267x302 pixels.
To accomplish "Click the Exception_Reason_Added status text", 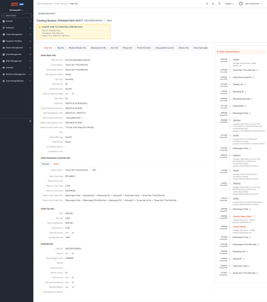I will [x=242, y=216].
